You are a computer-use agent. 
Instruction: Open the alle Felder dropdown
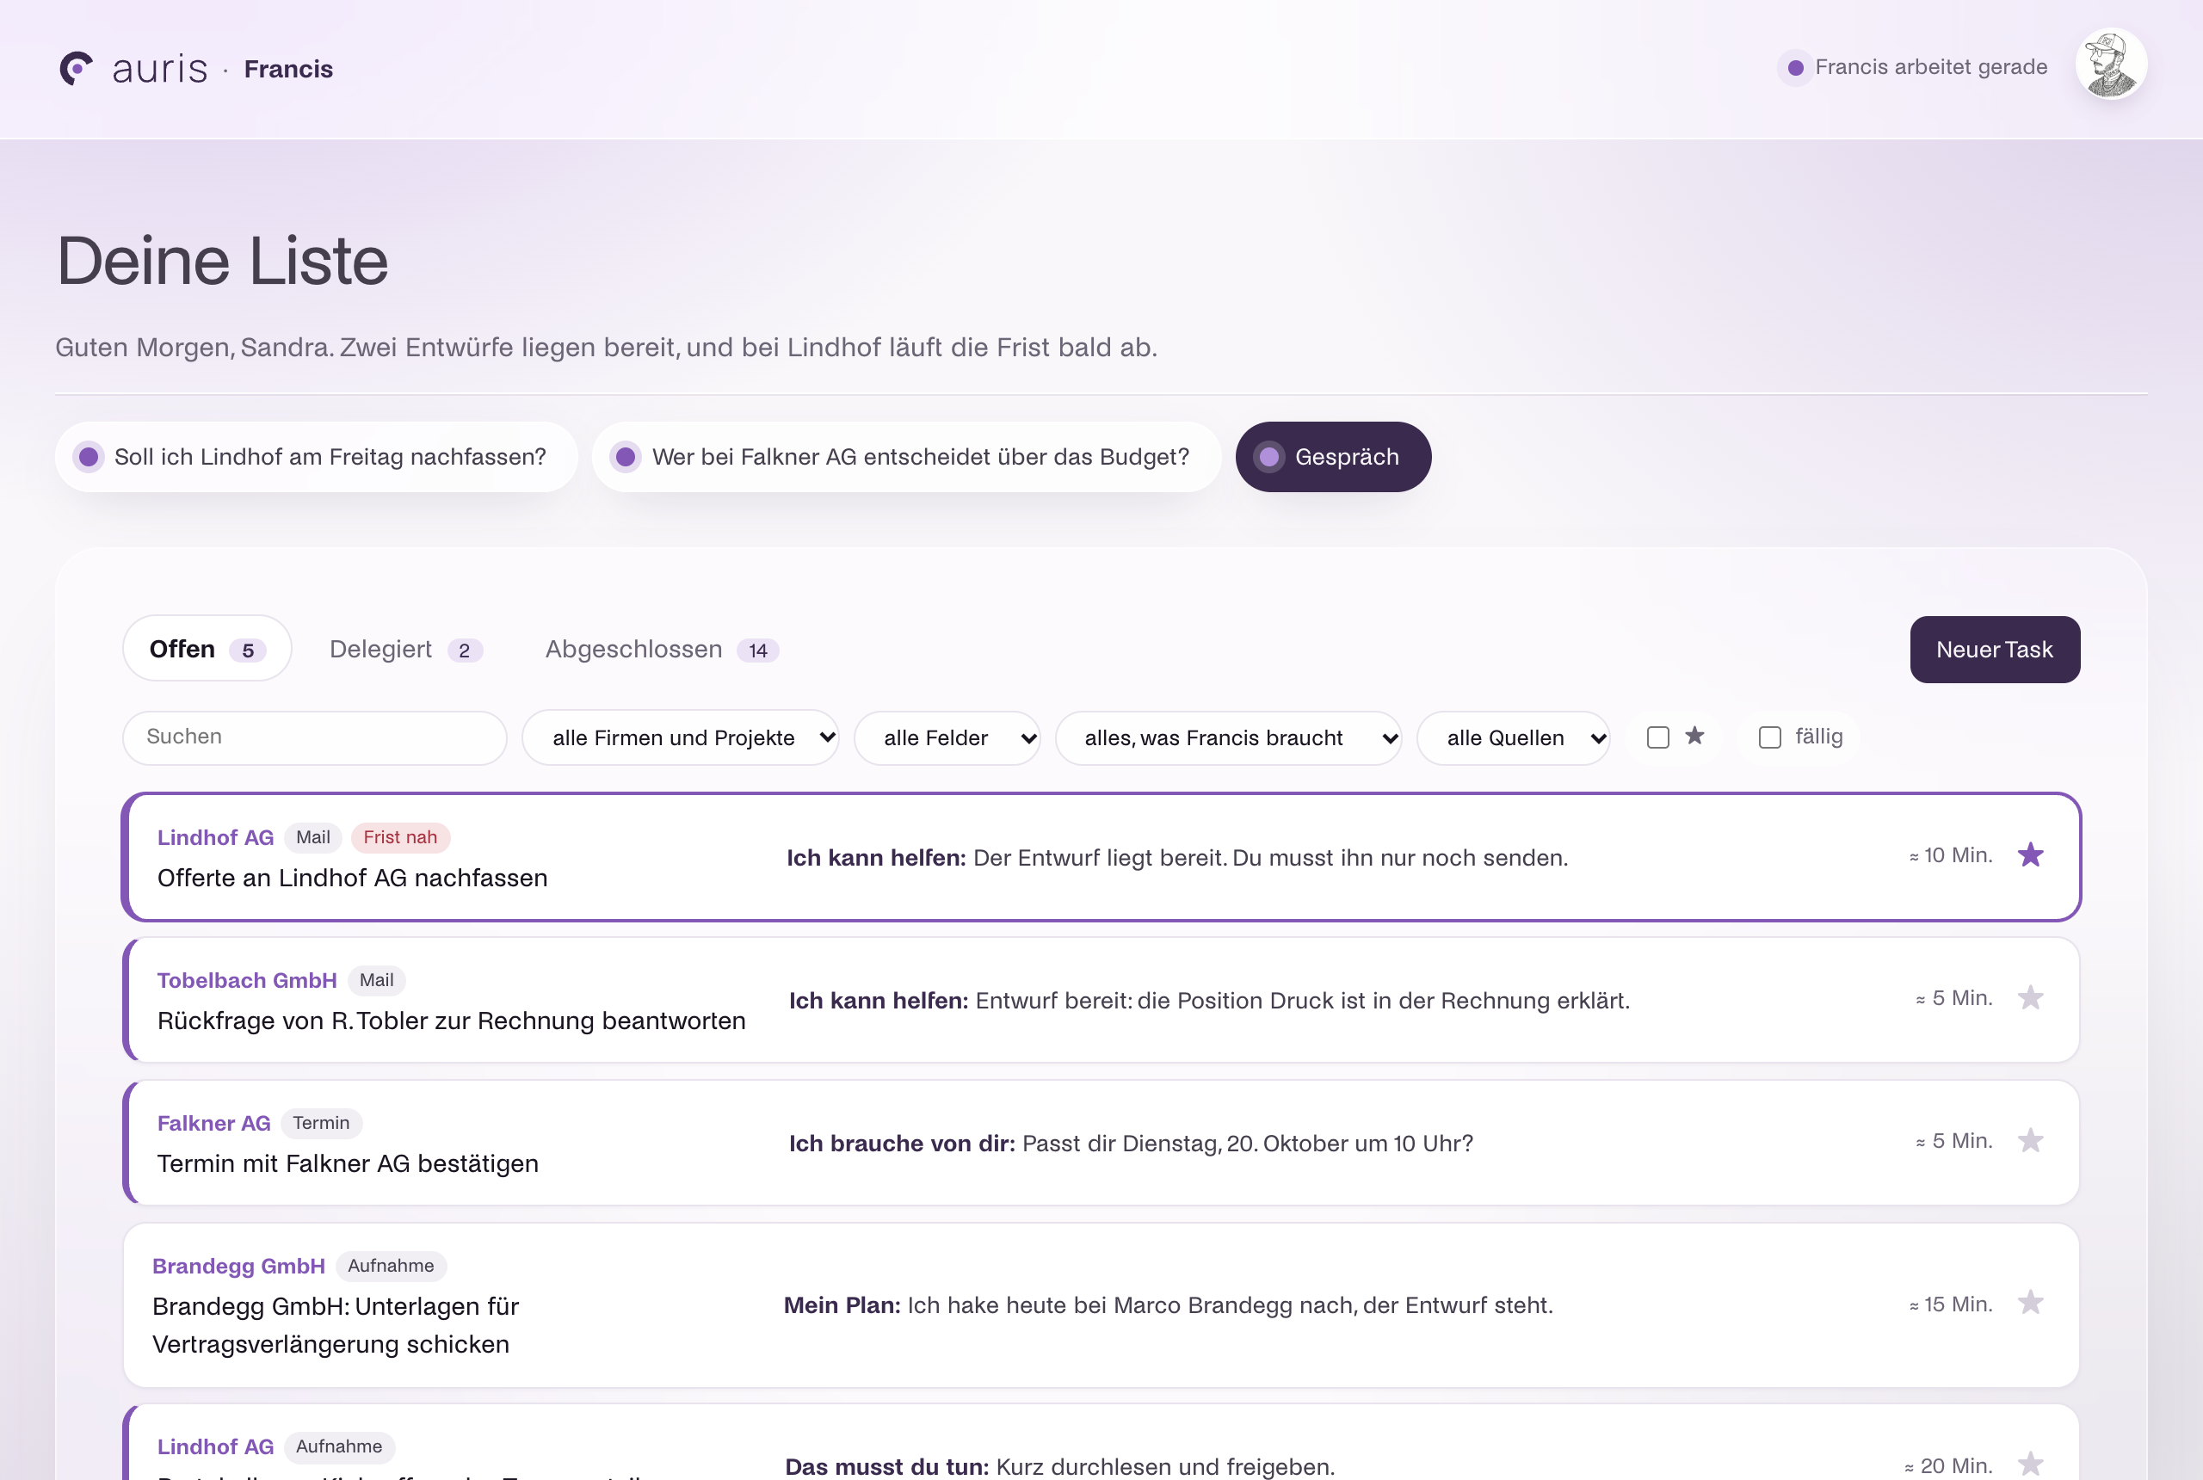pos(947,737)
